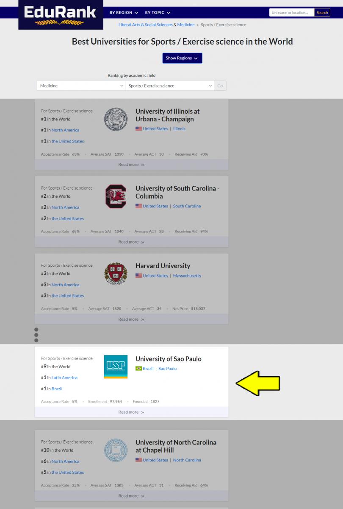Click #5 in the United States link

68,472
